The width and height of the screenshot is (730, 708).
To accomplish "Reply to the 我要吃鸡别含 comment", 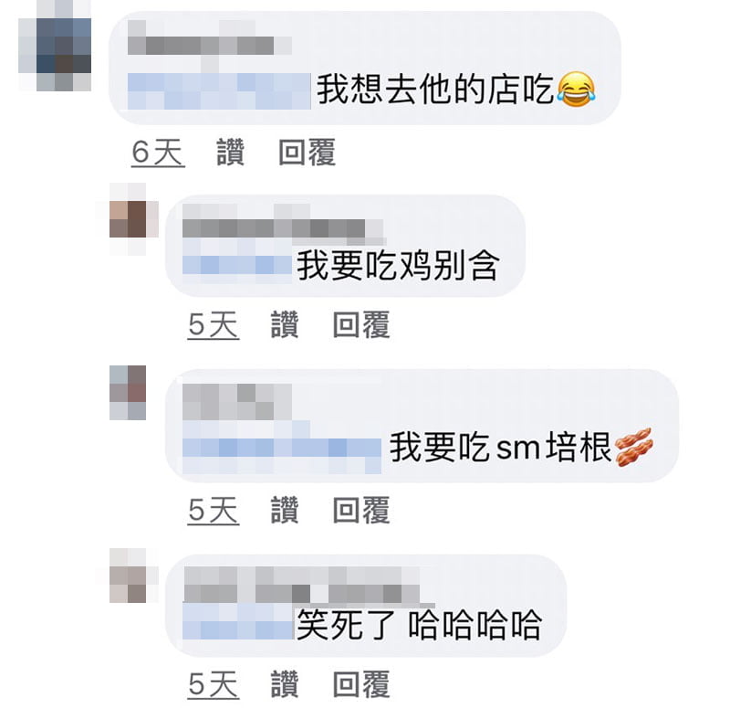I will (x=361, y=325).
